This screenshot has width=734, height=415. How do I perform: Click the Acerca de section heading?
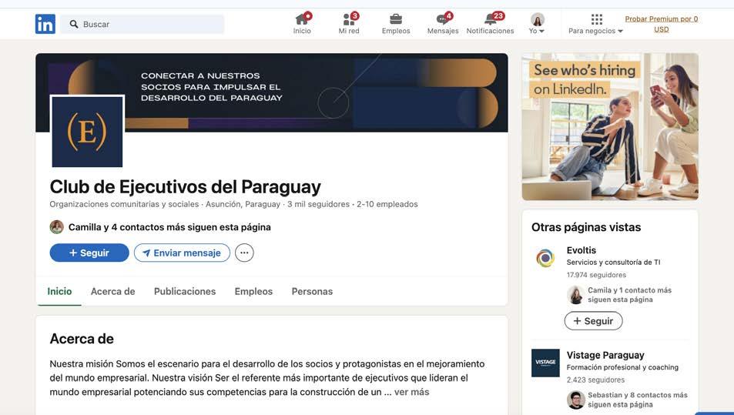coord(82,339)
